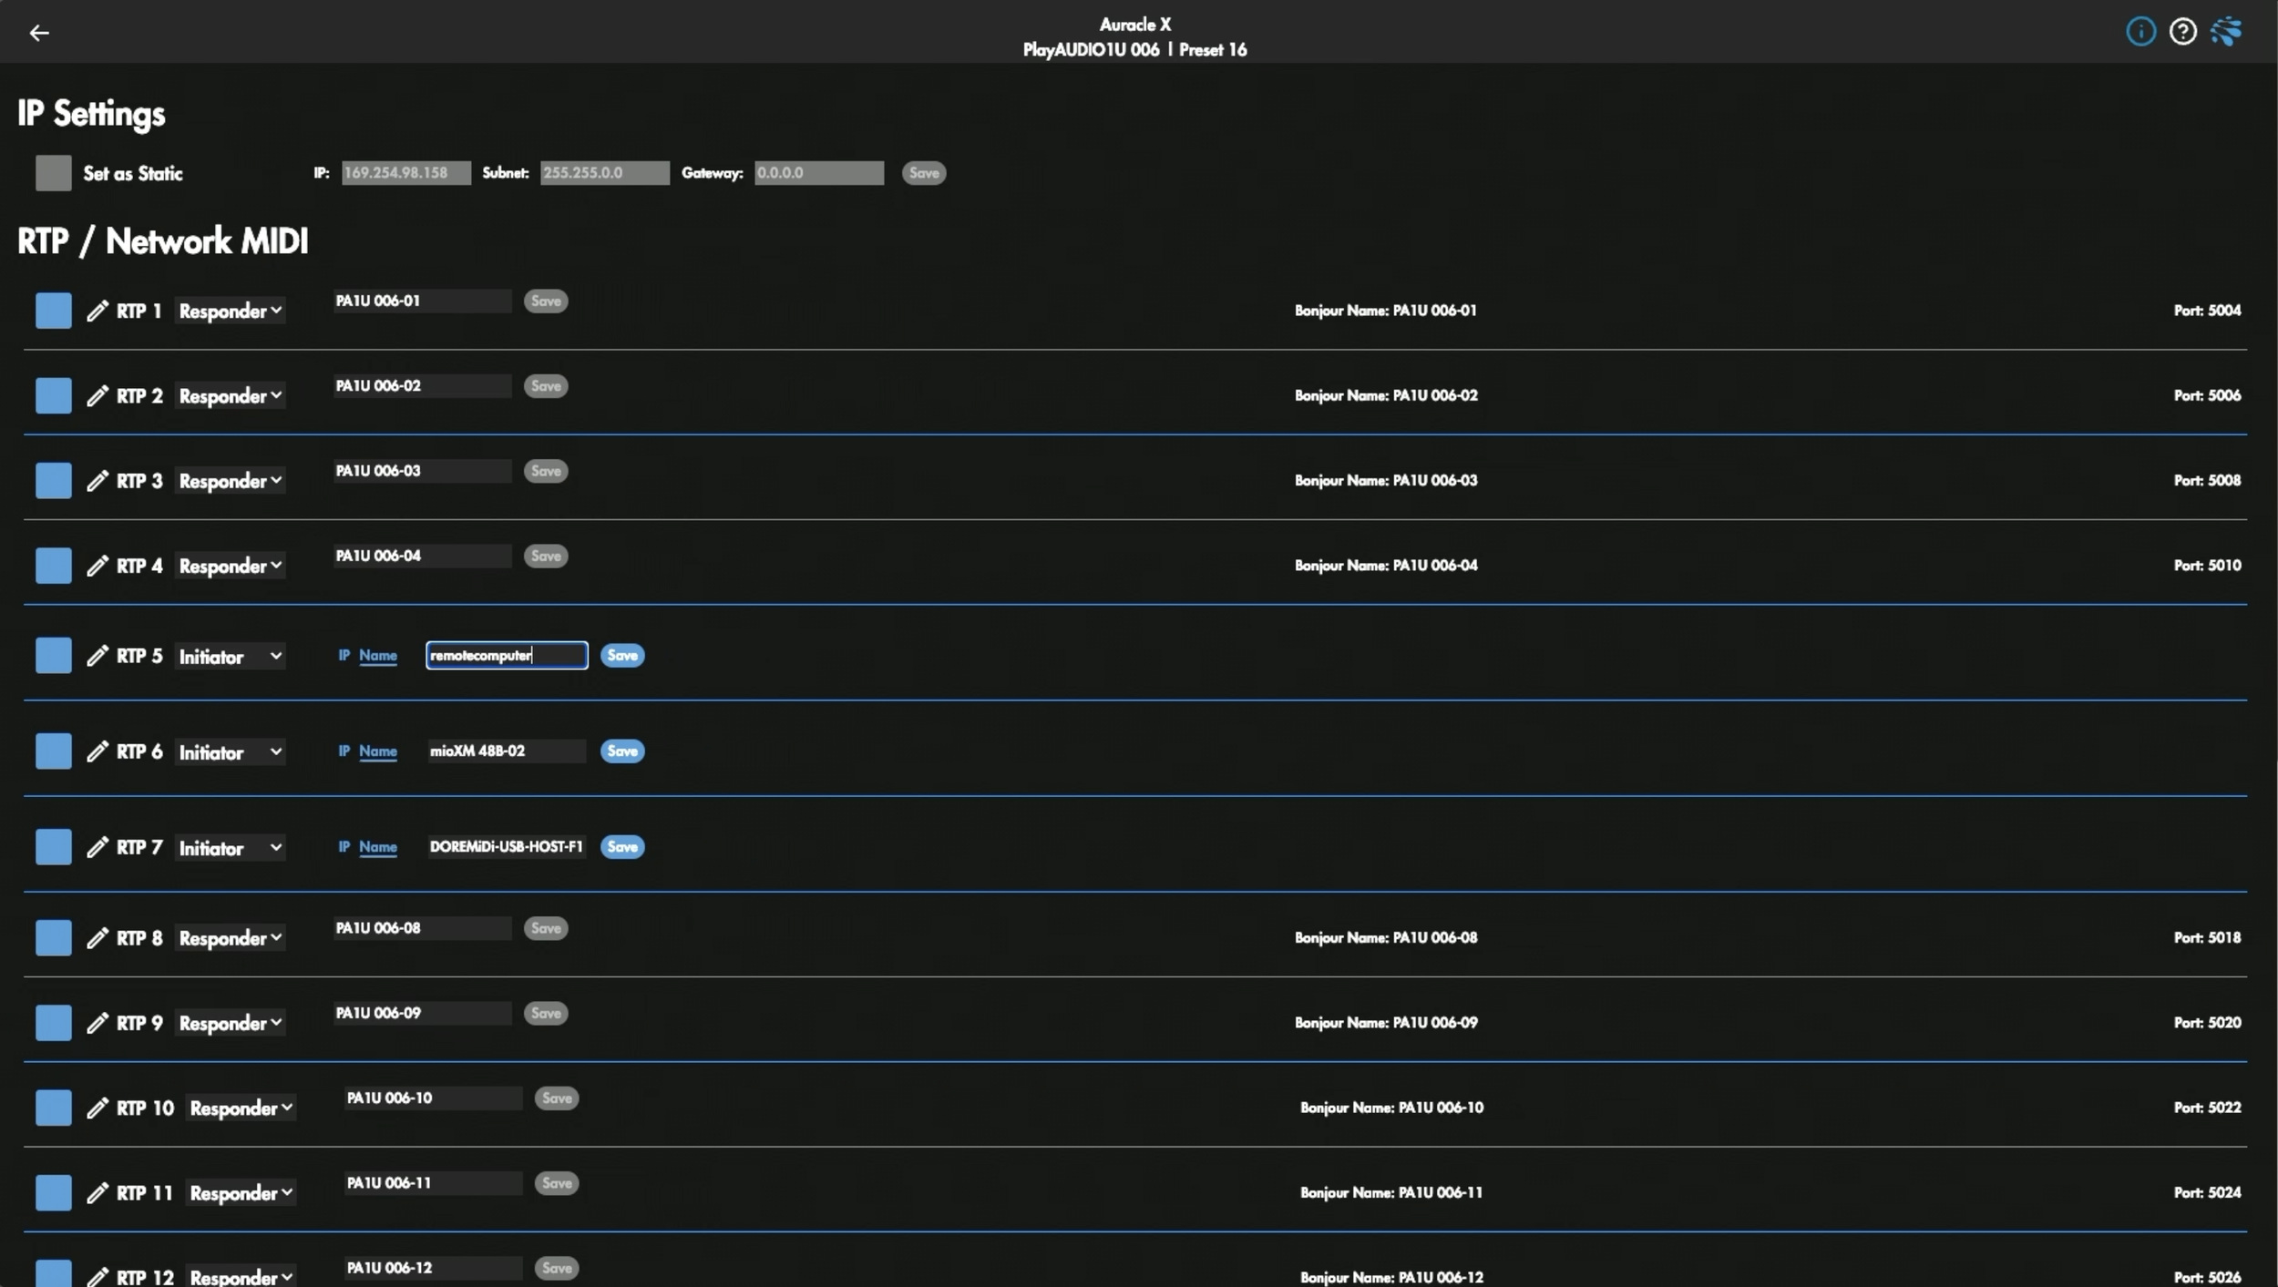Save the mioXM 48B-02 entry for RTP 6
Viewport: 2278px width, 1287px height.
click(x=622, y=751)
